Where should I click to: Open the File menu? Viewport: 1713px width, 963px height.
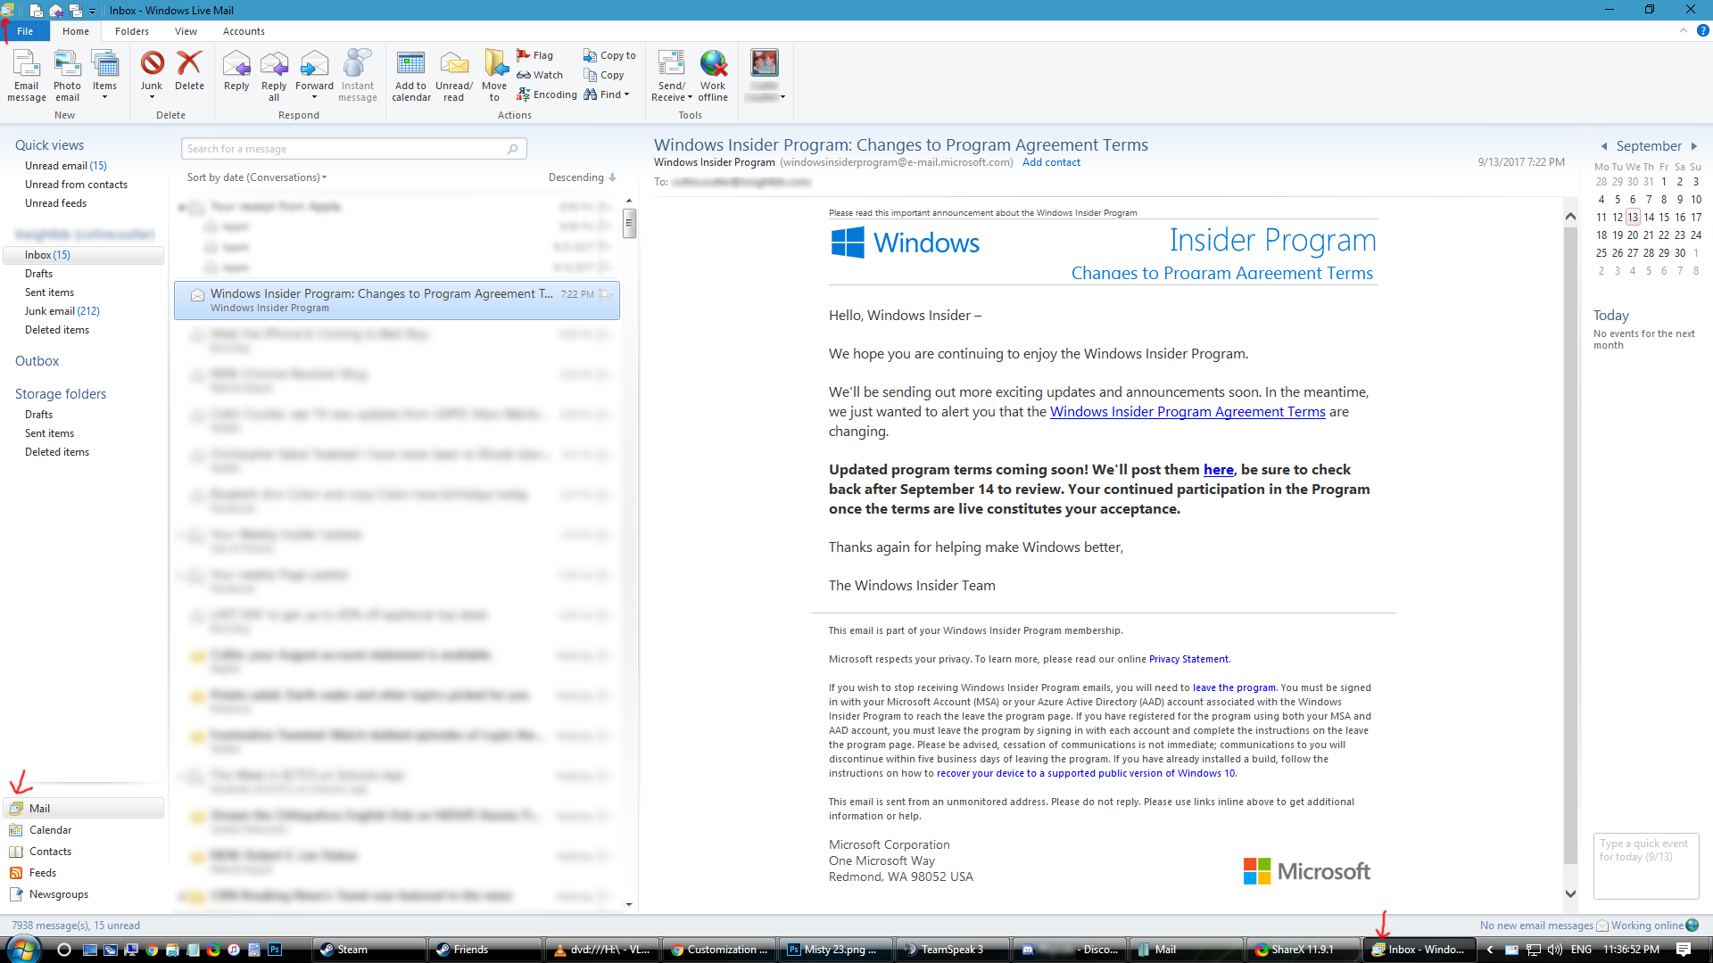pyautogui.click(x=25, y=31)
